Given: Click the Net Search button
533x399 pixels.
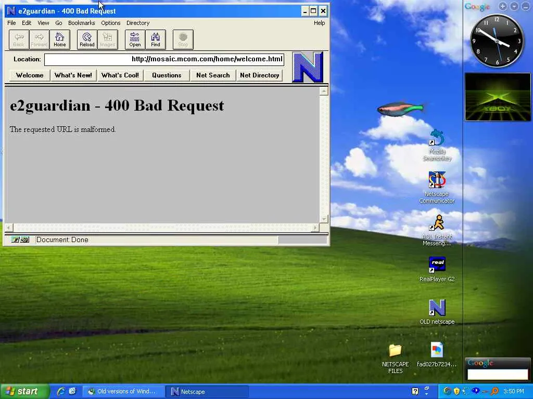Looking at the screenshot, I should [x=213, y=75].
